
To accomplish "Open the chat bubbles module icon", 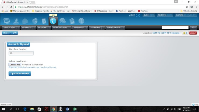I will click(62, 21).
